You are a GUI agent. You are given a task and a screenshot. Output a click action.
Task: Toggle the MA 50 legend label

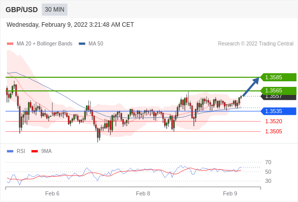pyautogui.click(x=96, y=44)
